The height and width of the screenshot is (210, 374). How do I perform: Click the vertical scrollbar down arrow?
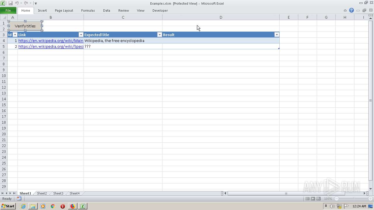[x=371, y=189]
